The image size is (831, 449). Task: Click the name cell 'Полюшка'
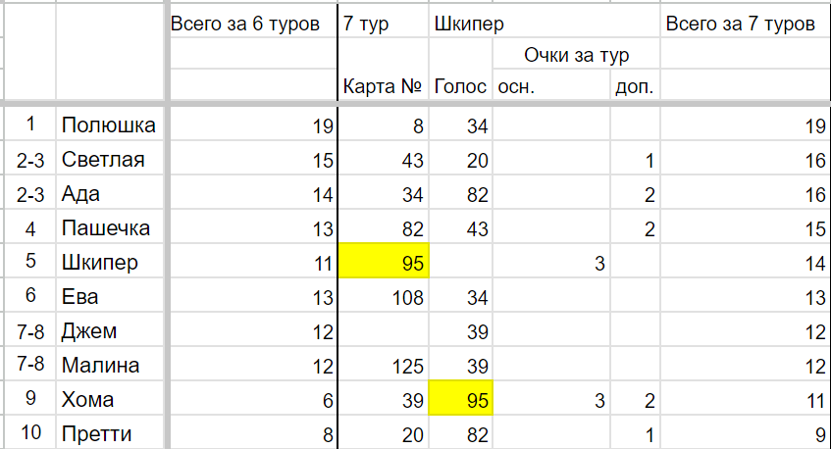click(x=110, y=124)
